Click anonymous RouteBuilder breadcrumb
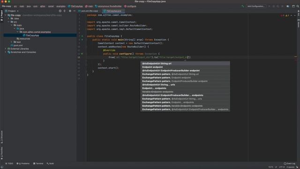Viewport: 300px width, 169px height. pyautogui.click(x=108, y=6)
